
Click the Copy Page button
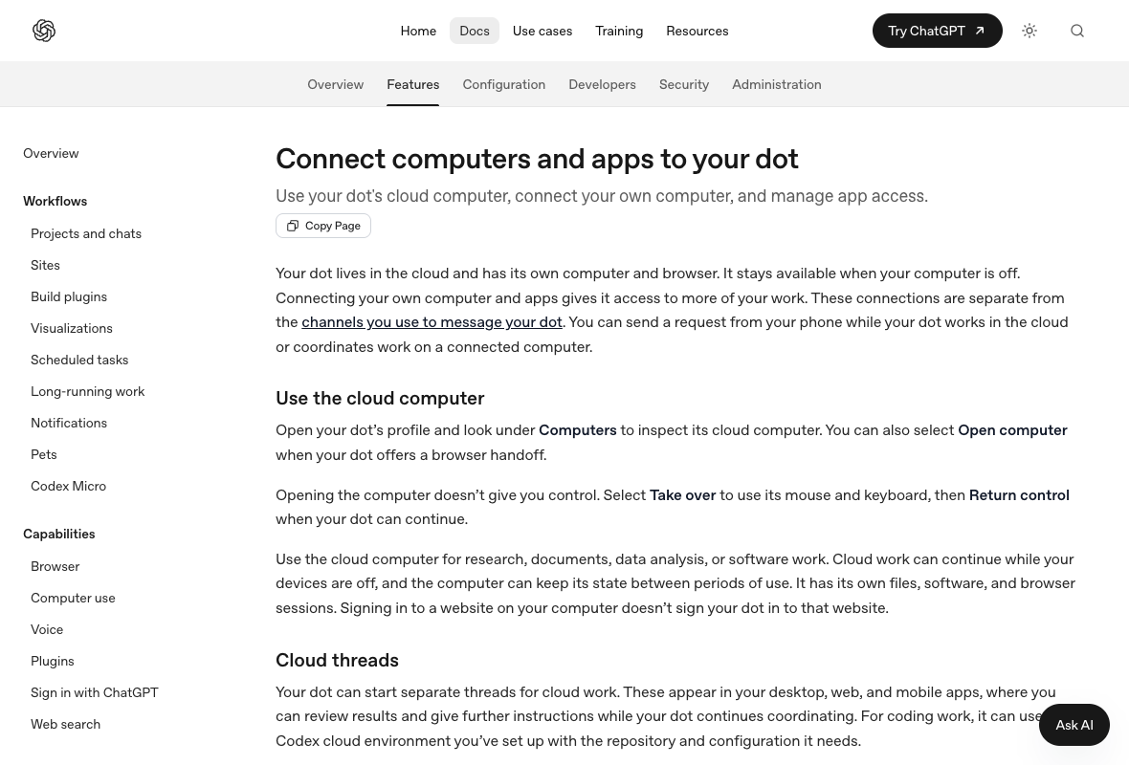(323, 226)
